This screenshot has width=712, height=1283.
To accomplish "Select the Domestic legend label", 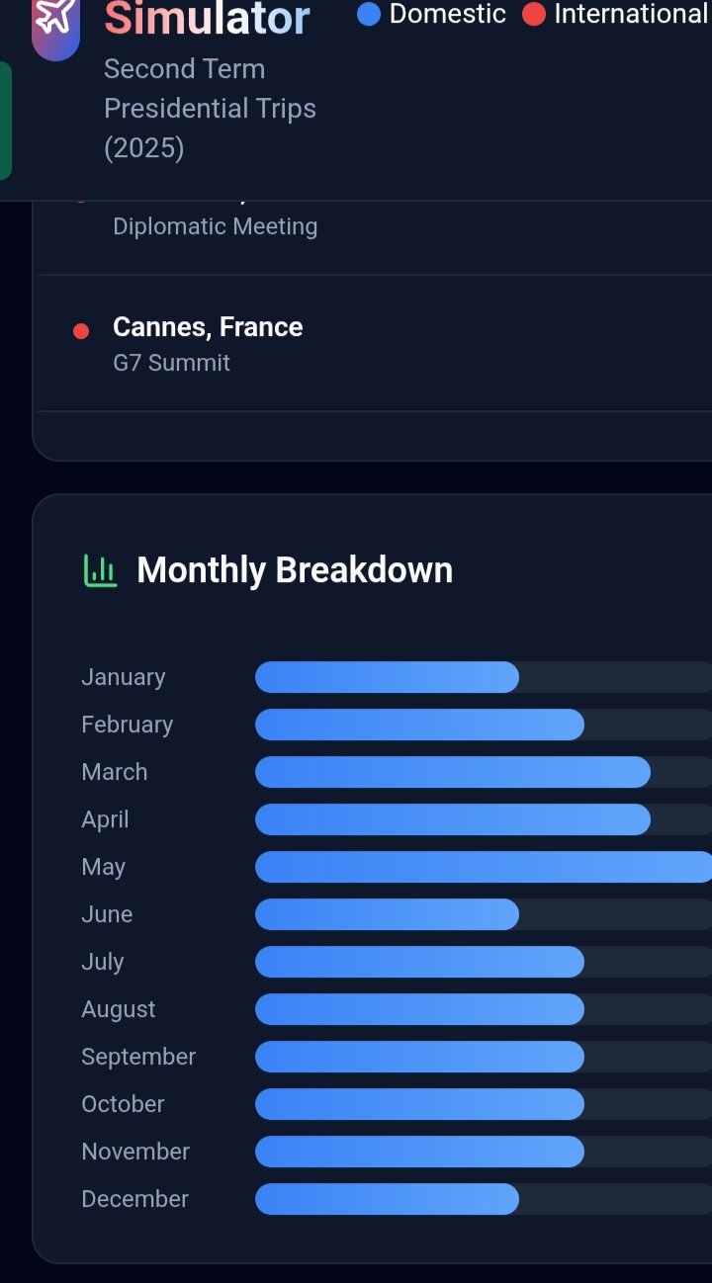I will [447, 15].
